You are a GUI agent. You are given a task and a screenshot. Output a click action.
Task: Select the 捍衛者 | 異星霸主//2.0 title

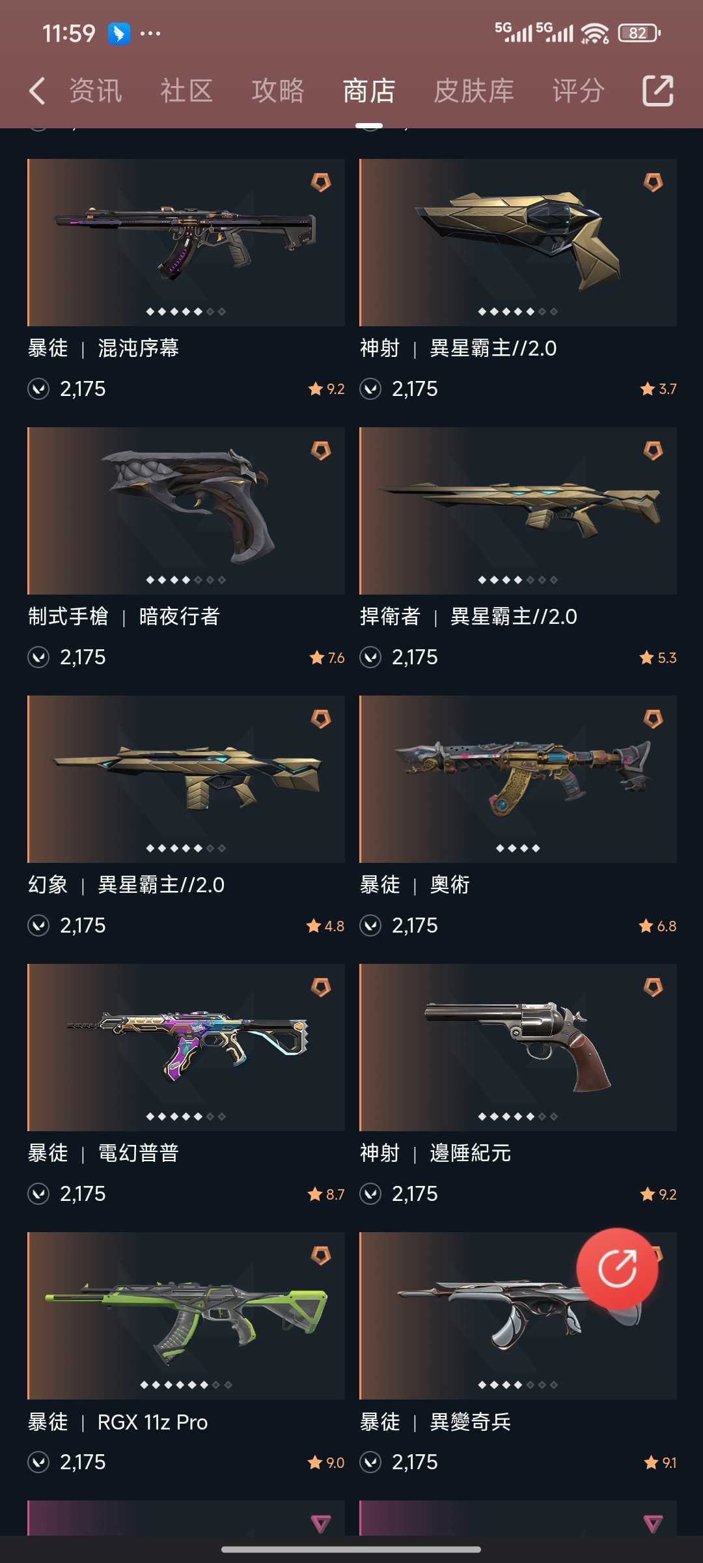469,616
